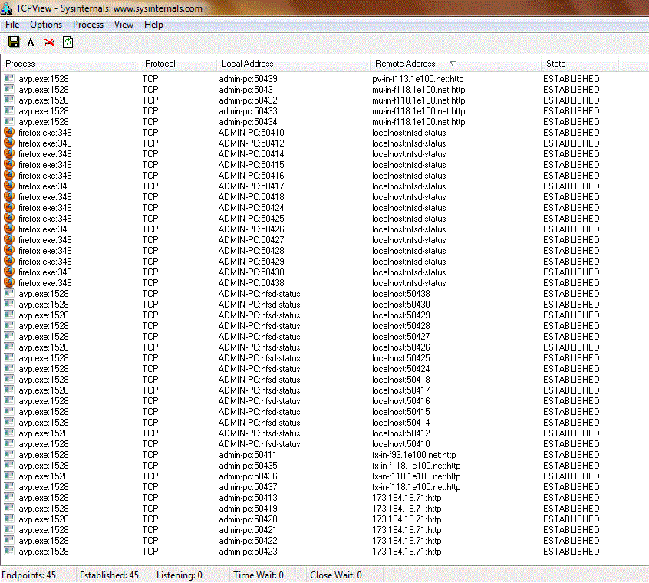
Task: Select the localhost:50427 remote address cell
Action: coord(400,337)
